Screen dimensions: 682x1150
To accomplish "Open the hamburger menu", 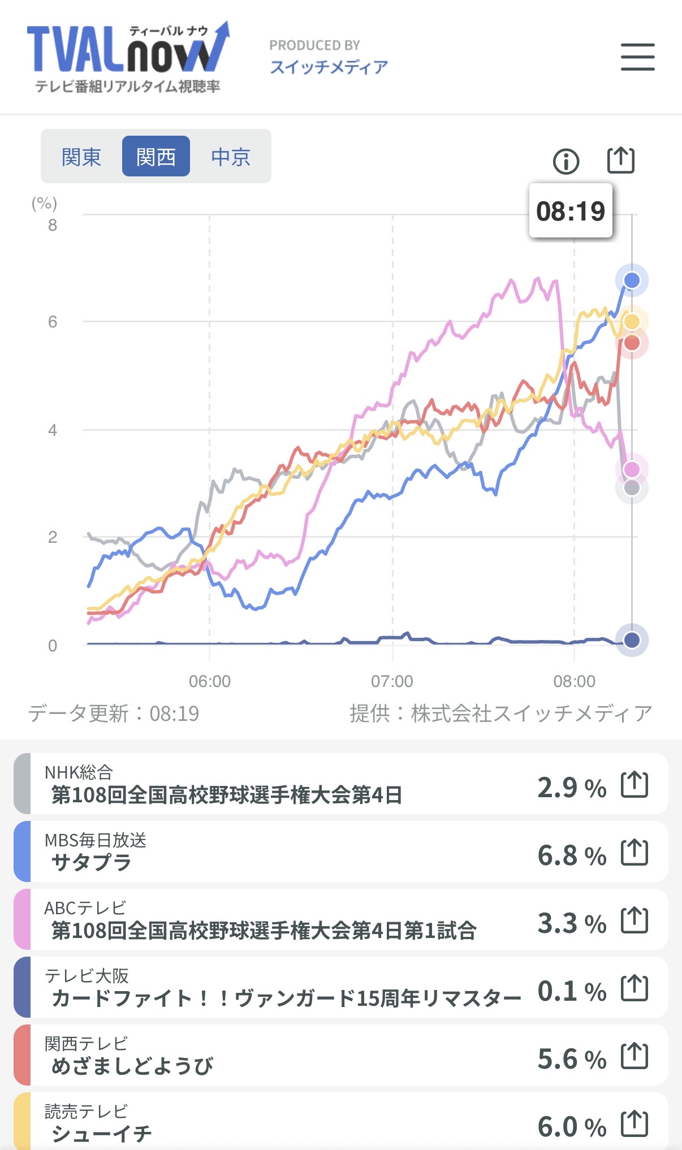I will [637, 57].
